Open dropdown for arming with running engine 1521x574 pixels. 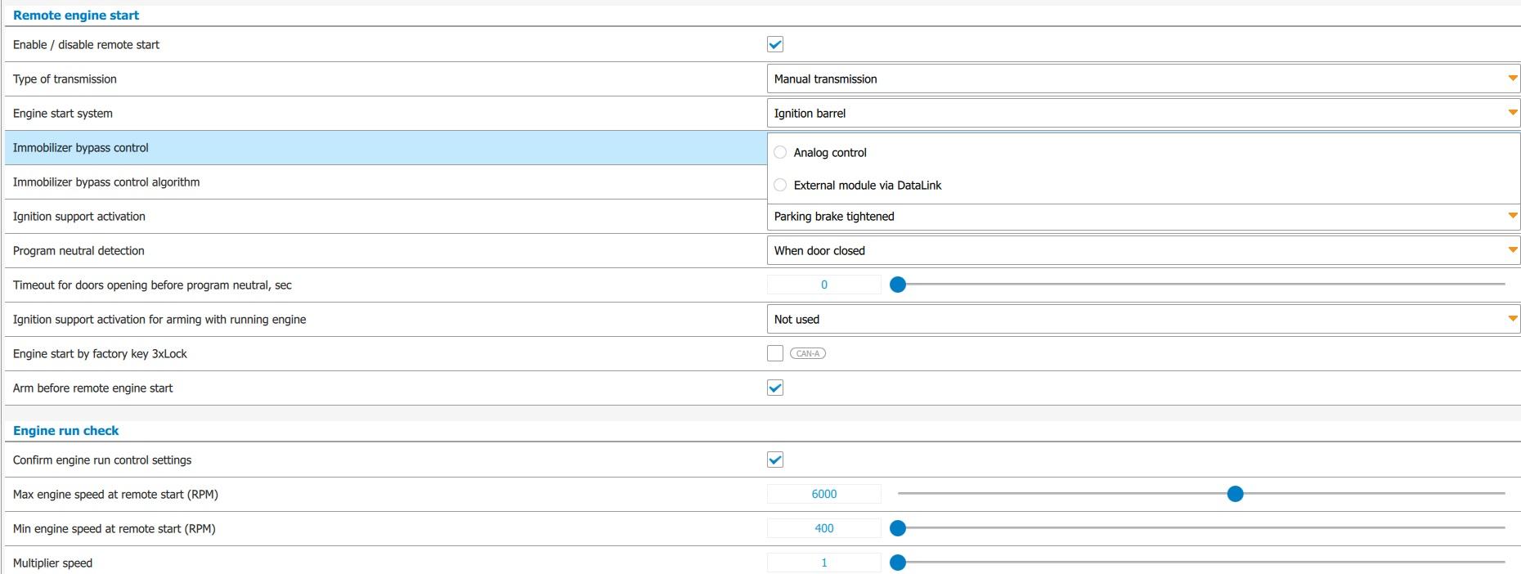pyautogui.click(x=1142, y=319)
